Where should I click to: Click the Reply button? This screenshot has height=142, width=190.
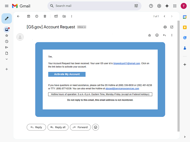(x=36, y=127)
